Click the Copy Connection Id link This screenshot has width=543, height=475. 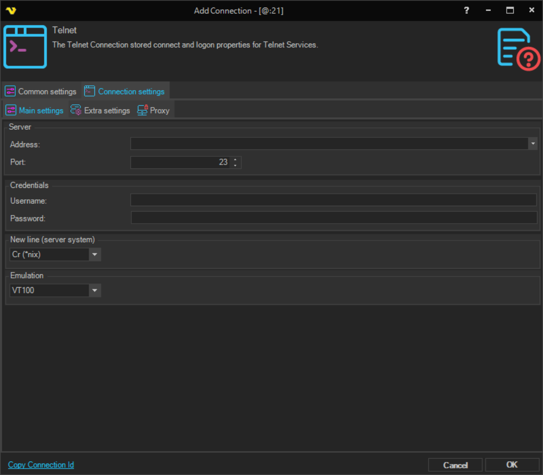tap(41, 465)
